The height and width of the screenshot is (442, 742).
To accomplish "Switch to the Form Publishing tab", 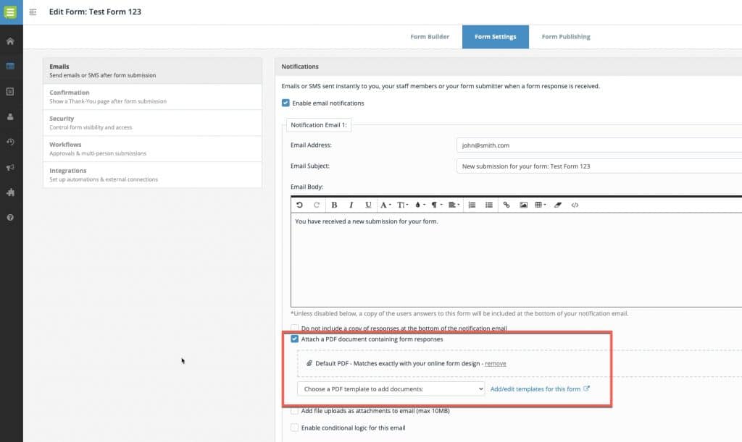I will [x=565, y=36].
